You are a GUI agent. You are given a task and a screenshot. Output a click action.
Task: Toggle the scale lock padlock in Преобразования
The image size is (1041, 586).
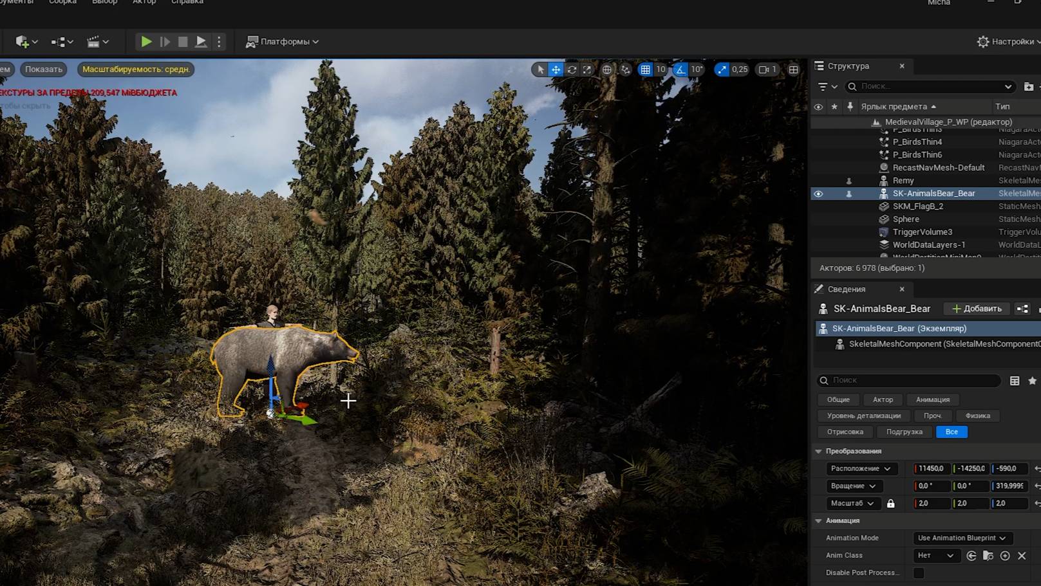point(890,504)
